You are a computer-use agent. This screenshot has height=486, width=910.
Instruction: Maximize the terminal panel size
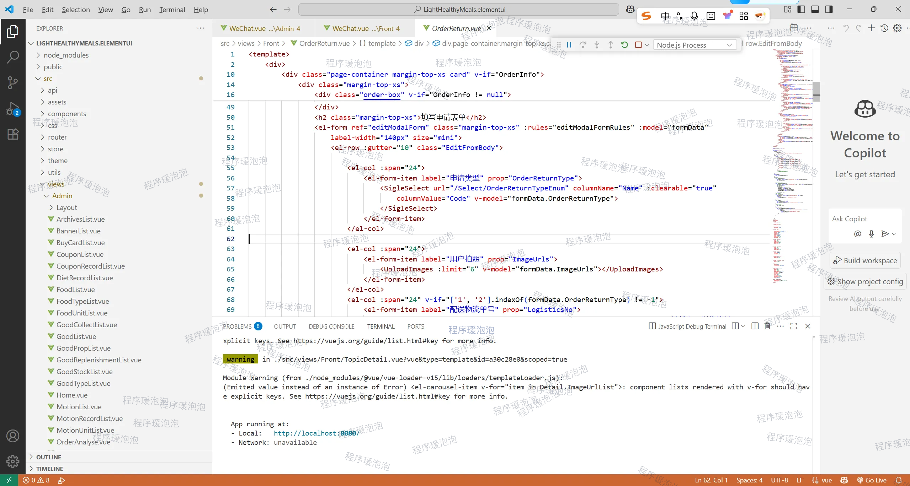click(794, 326)
